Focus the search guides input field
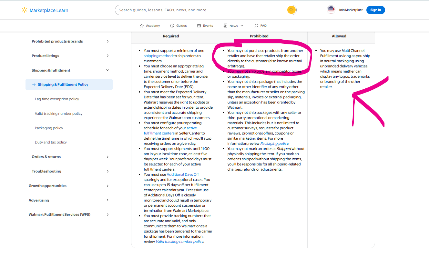The width and height of the screenshot is (429, 258). [x=201, y=10]
